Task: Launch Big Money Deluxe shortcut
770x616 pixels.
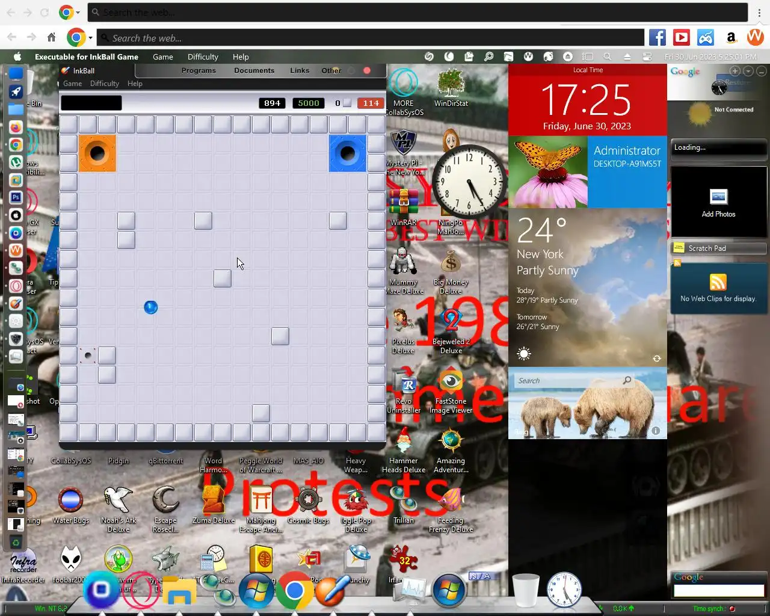Action: click(451, 271)
